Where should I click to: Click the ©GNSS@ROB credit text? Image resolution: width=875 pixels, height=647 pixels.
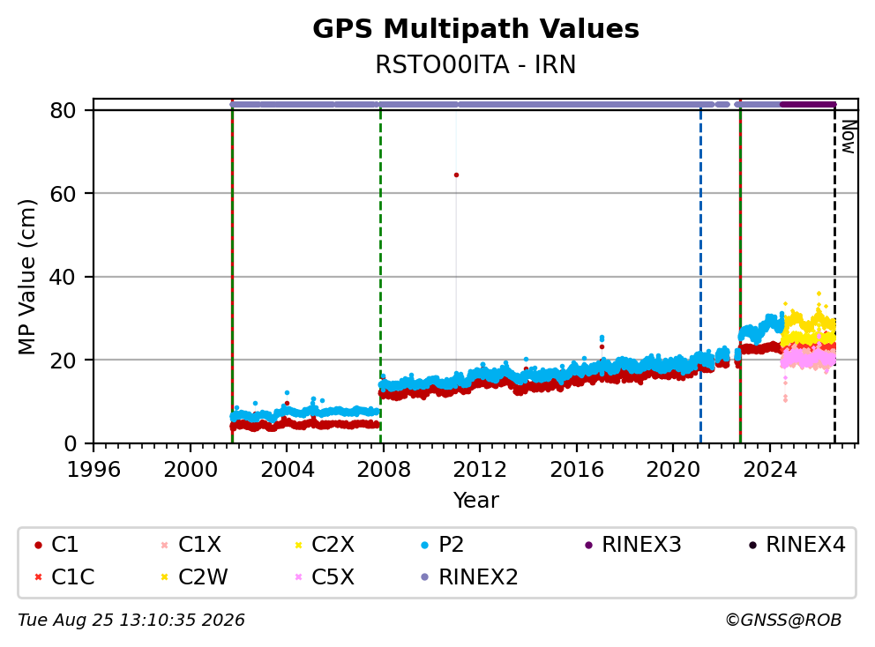(783, 621)
